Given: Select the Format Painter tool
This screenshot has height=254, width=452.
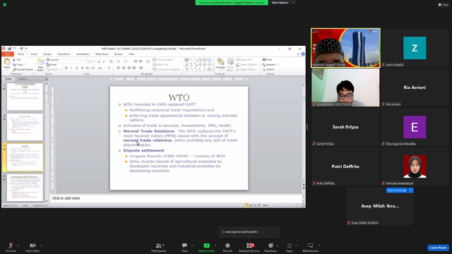Looking at the screenshot, I should pyautogui.click(x=23, y=69).
